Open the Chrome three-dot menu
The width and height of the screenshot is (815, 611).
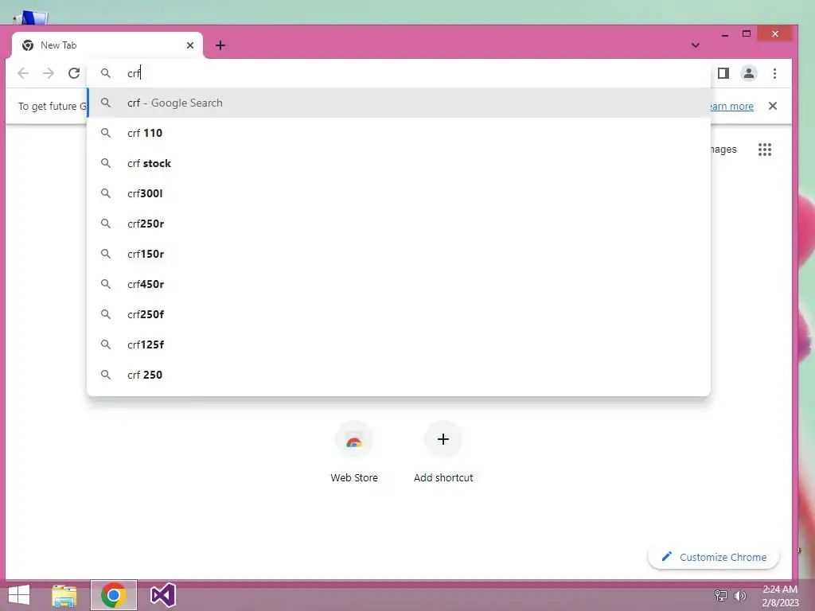click(x=774, y=73)
